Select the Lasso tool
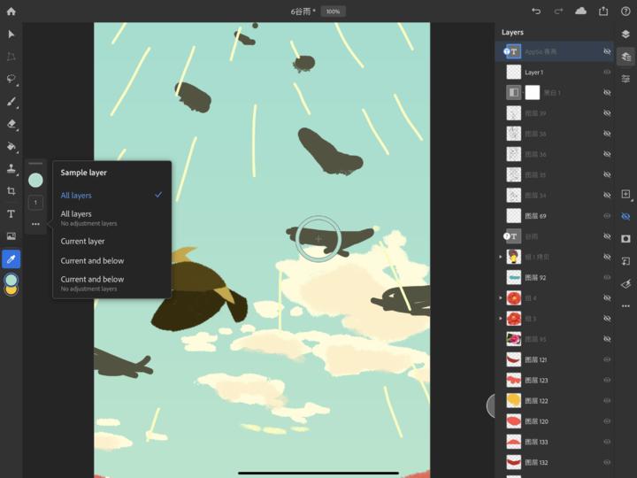 pos(12,79)
